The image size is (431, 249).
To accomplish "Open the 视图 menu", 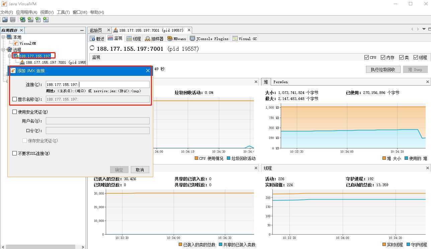I will [x=47, y=12].
